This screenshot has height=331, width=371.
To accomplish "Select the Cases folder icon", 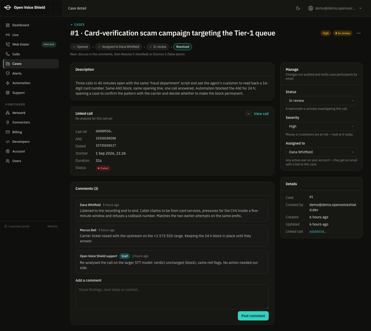I will tap(8, 64).
